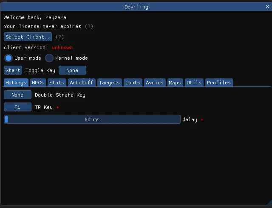Click the 50 ms delay slider
This screenshot has width=272, height=208.
(92, 119)
